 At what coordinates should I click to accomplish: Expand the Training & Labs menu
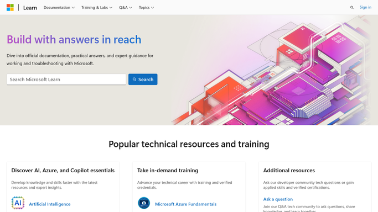[97, 7]
